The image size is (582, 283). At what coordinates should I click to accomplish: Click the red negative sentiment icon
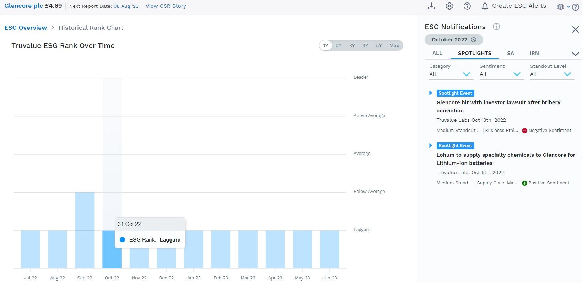(x=524, y=131)
